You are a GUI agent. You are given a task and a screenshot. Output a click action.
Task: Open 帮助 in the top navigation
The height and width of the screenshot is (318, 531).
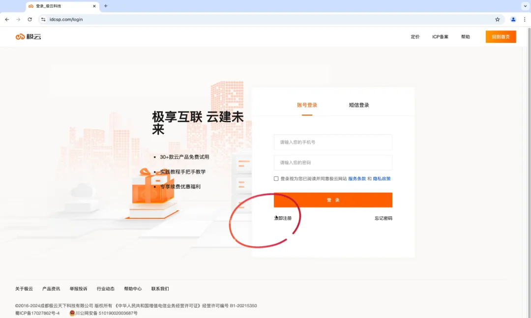tap(465, 36)
